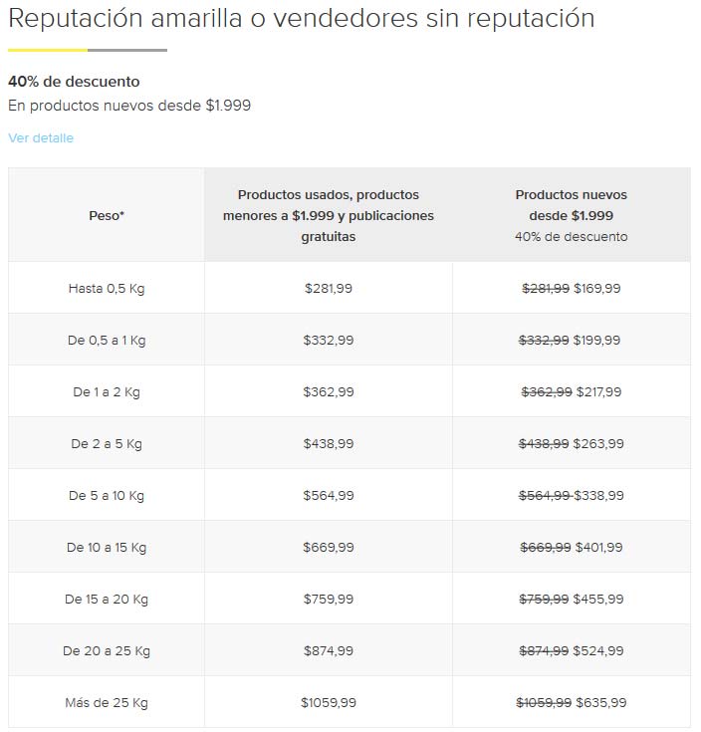
Task: Select the "De 20 a 25 Kg" row label
Action: click(107, 651)
